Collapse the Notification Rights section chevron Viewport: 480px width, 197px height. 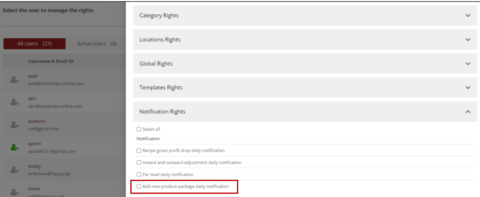point(468,112)
